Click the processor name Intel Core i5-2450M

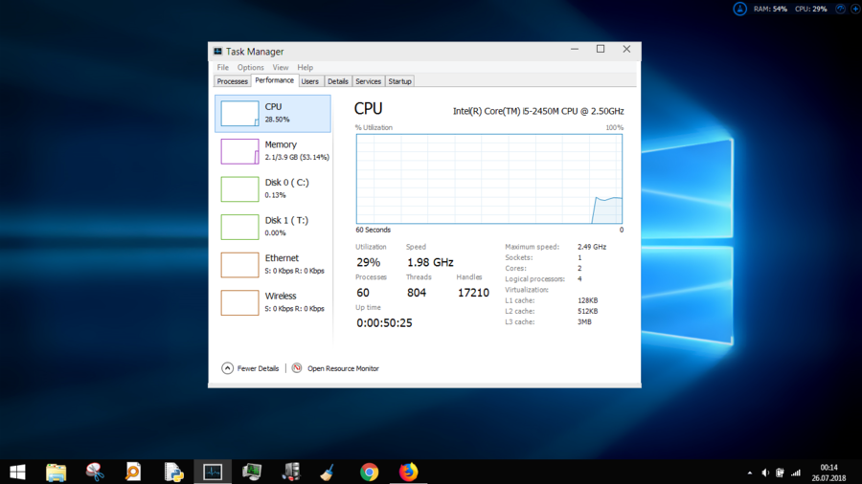click(x=538, y=111)
